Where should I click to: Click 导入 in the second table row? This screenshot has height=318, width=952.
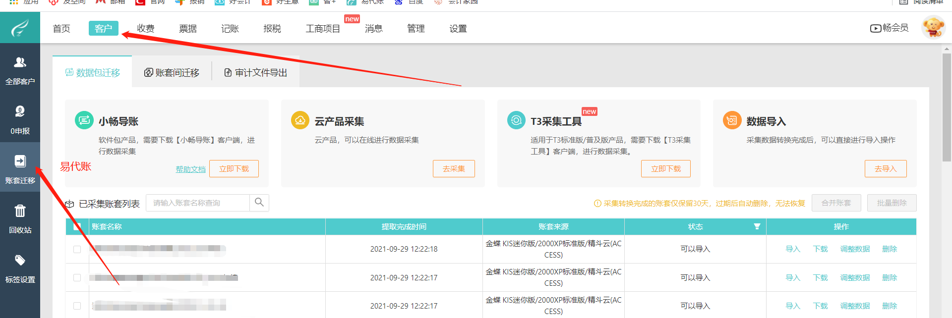(x=793, y=277)
